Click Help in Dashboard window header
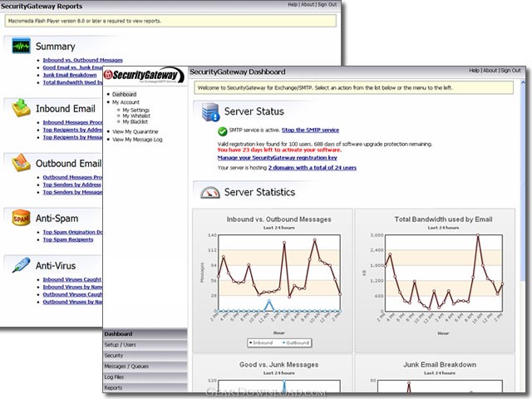This screenshot has height=399, width=532. tap(474, 71)
